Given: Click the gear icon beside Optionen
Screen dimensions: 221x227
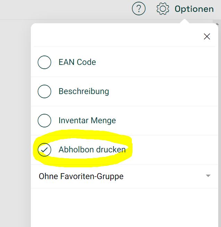Looking at the screenshot, I should 163,9.
